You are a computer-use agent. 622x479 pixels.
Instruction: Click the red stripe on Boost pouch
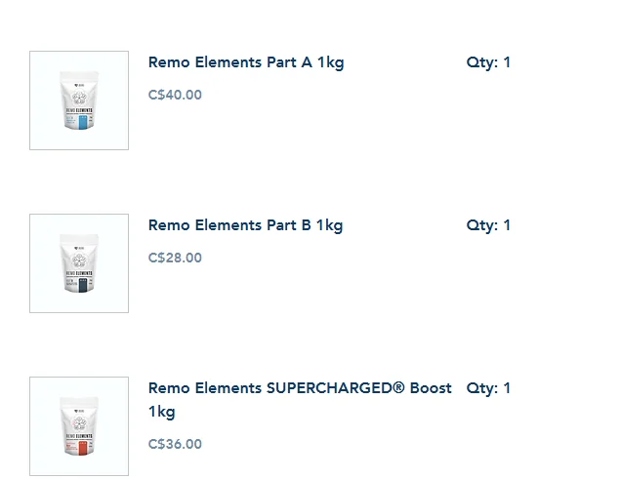coord(83,448)
